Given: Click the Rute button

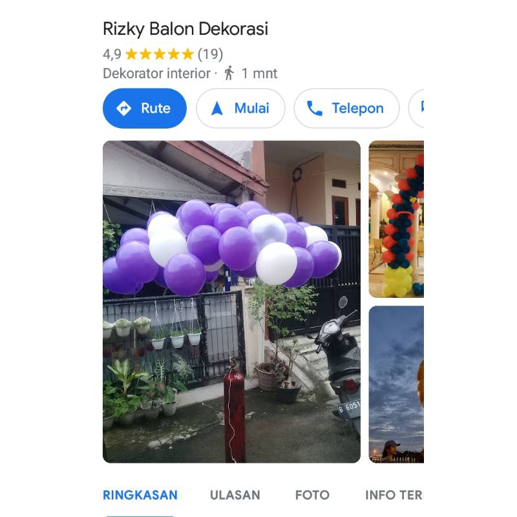Looking at the screenshot, I should 145,108.
